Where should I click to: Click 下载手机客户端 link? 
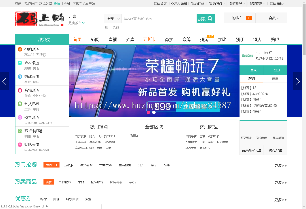point(84,4)
